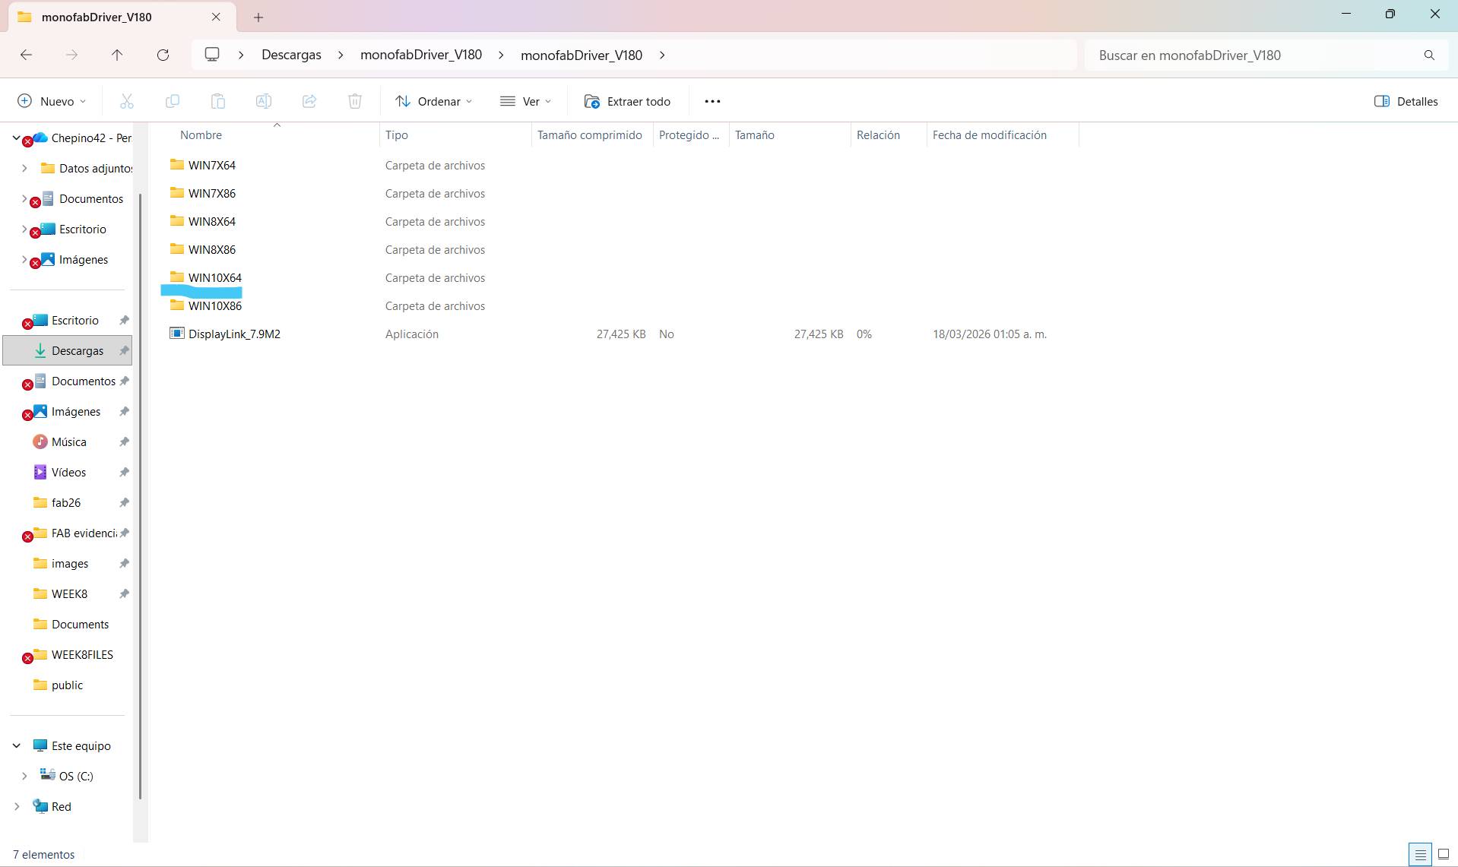Open the Documents folder in sidebar
1458x867 pixels.
80,625
